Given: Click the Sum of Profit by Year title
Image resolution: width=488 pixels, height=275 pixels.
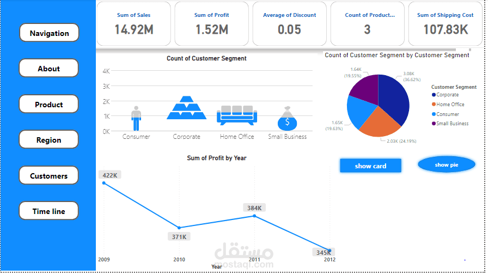Looking at the screenshot, I should coord(217,158).
